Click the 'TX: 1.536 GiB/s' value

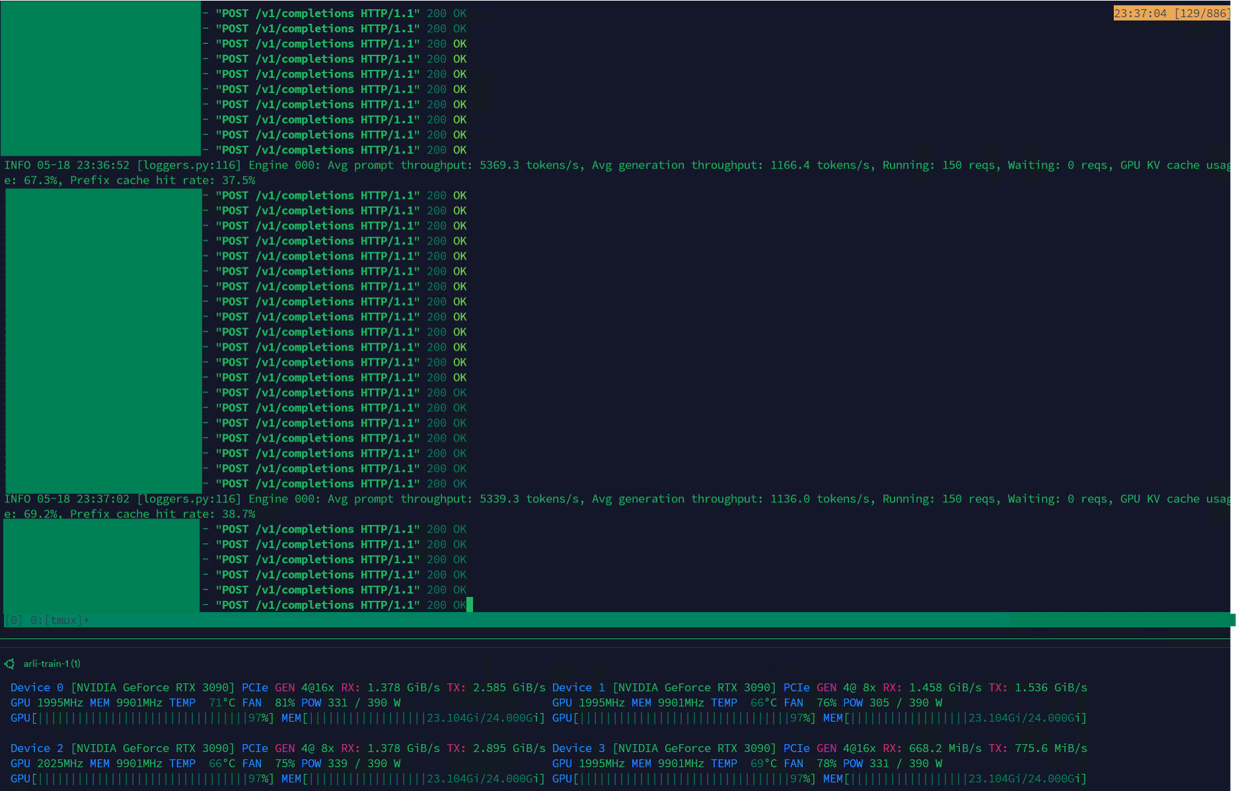[1038, 688]
